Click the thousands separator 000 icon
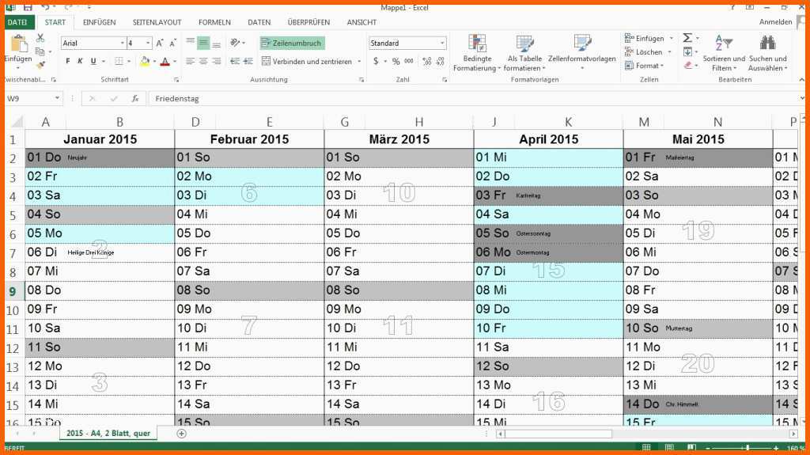The image size is (810, 455). pos(409,61)
